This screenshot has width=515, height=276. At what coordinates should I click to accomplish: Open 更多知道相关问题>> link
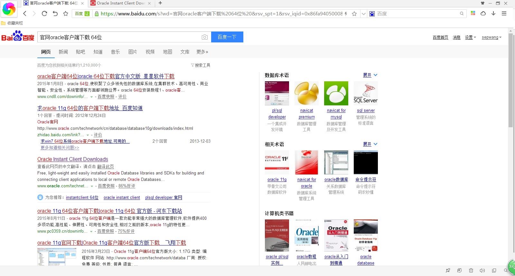[60, 147]
